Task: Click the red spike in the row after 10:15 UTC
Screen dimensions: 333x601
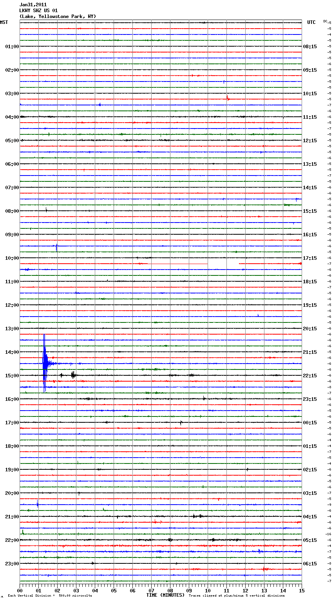Action: coord(228,98)
